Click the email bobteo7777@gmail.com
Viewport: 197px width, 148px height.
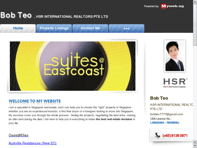pos(167,114)
